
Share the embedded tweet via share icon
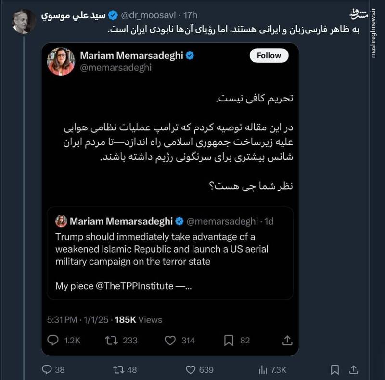tap(287, 340)
